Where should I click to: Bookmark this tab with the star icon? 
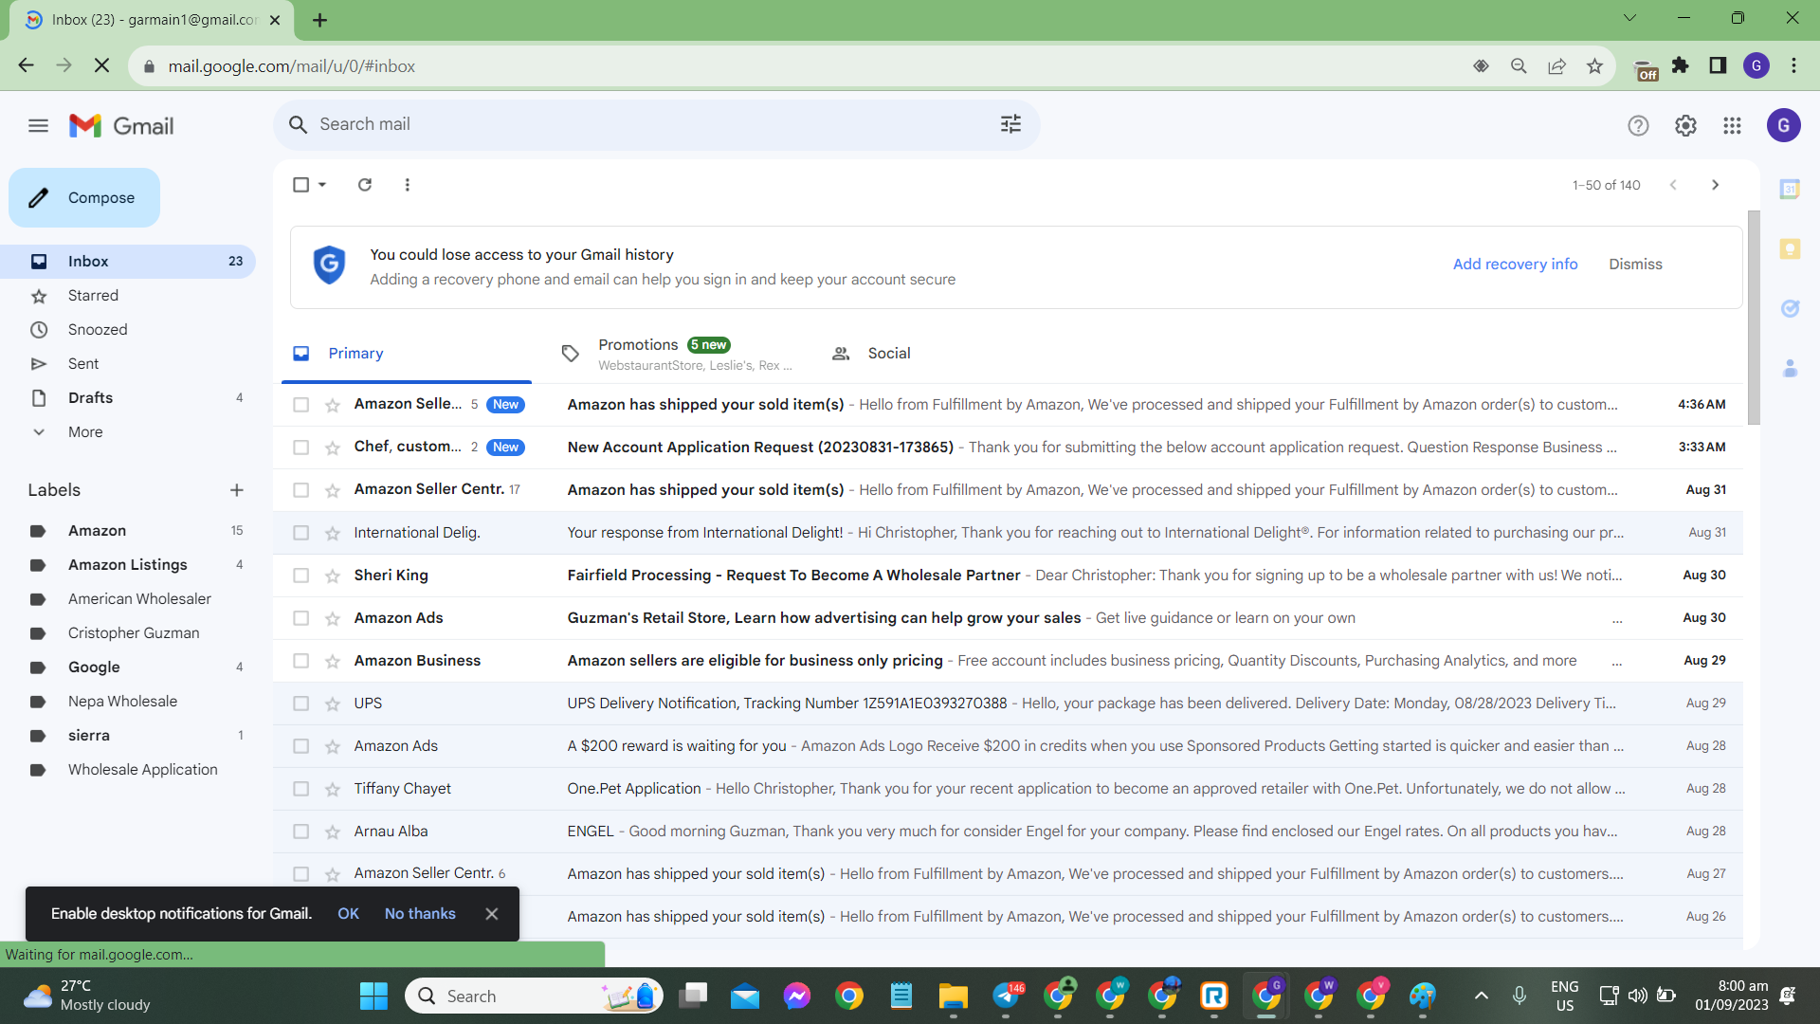(x=1594, y=65)
